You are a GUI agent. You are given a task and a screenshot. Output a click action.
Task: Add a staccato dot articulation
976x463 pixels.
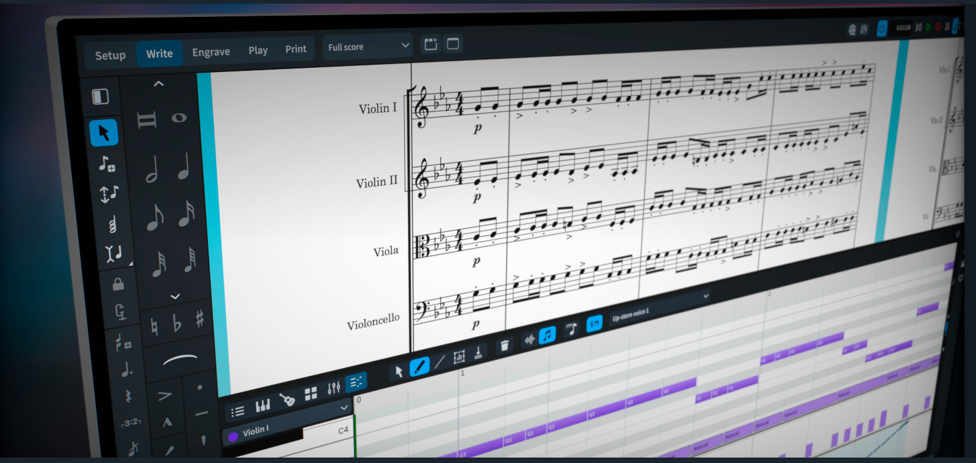coord(200,387)
